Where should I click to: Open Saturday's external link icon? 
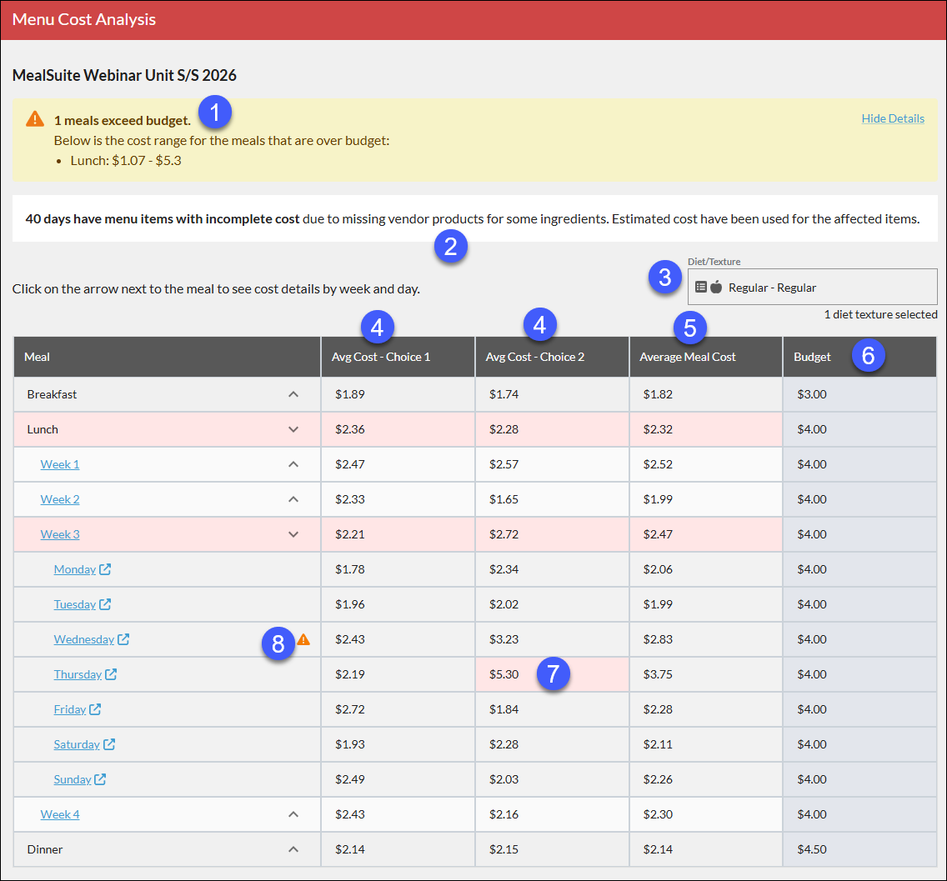point(109,744)
